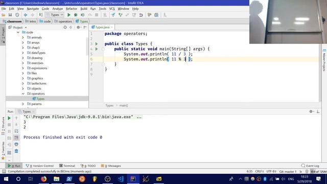Viewport: 327px width, 184px height.
Task: Toggle tool window bars via bottom-left corner icon
Action: point(4,172)
